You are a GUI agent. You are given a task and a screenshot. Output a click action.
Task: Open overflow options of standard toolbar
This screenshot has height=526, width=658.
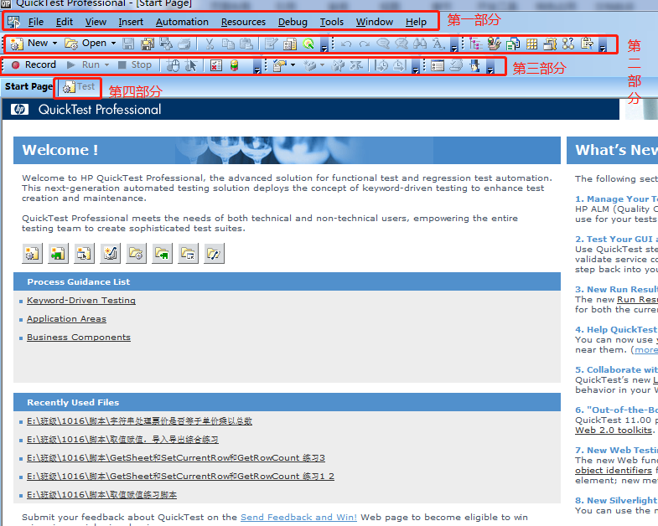[324, 45]
